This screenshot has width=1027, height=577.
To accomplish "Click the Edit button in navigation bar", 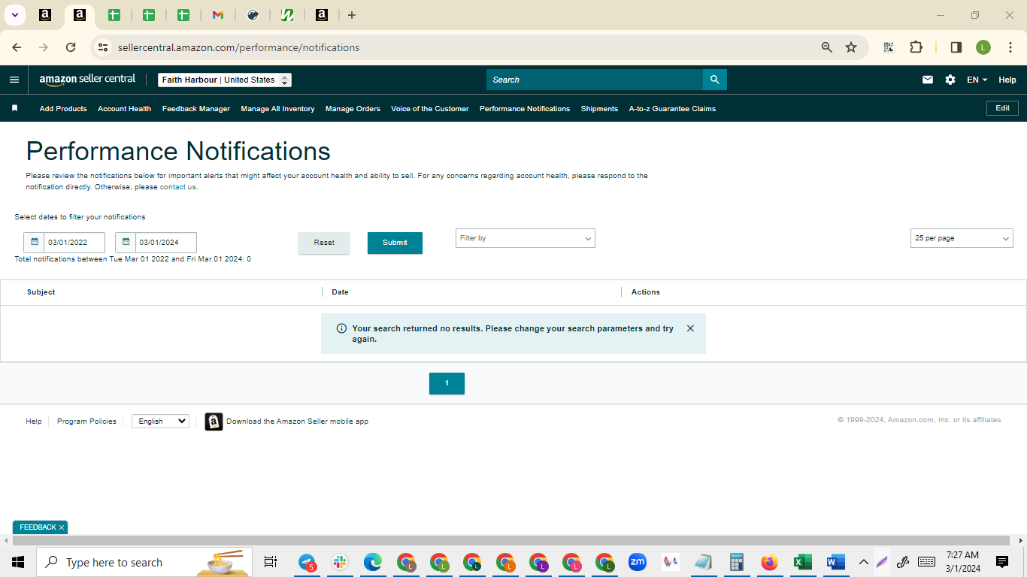I will [1002, 108].
